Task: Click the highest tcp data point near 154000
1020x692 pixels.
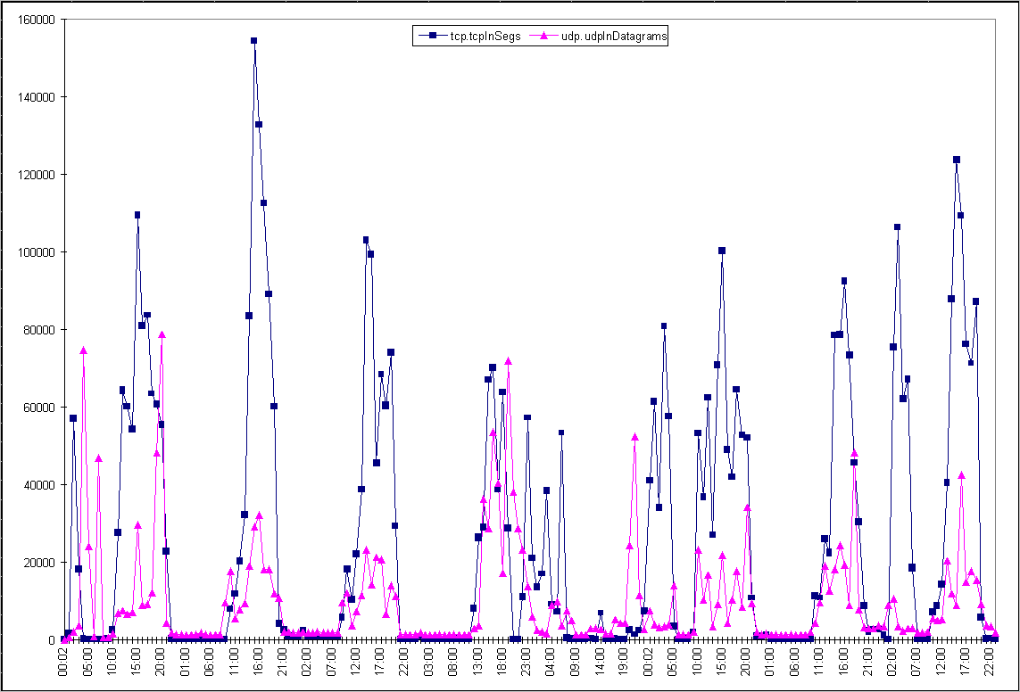Action: coord(253,41)
